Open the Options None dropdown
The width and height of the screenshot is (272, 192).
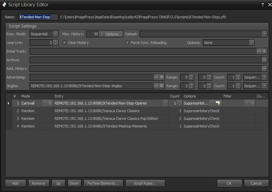252,43
